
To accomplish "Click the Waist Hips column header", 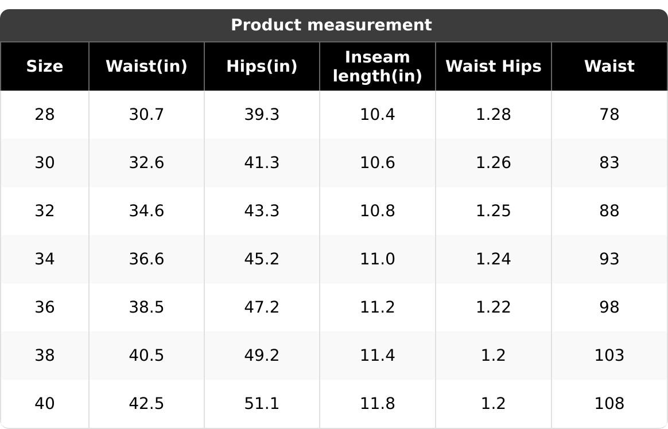I will pyautogui.click(x=494, y=67).
